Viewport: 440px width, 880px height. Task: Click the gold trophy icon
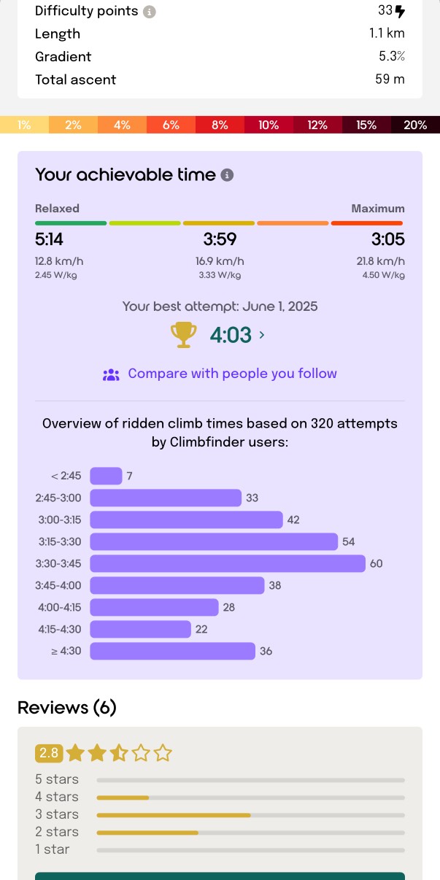184,335
